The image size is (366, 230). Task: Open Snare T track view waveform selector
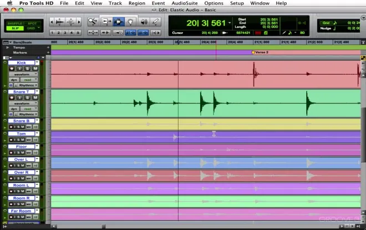tap(23, 103)
